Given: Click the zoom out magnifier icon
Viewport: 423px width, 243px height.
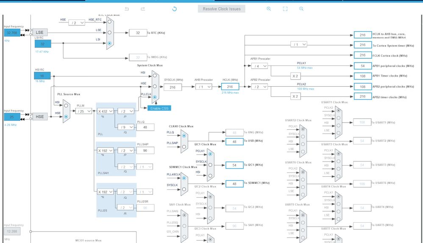Looking at the screenshot, I should [301, 8].
